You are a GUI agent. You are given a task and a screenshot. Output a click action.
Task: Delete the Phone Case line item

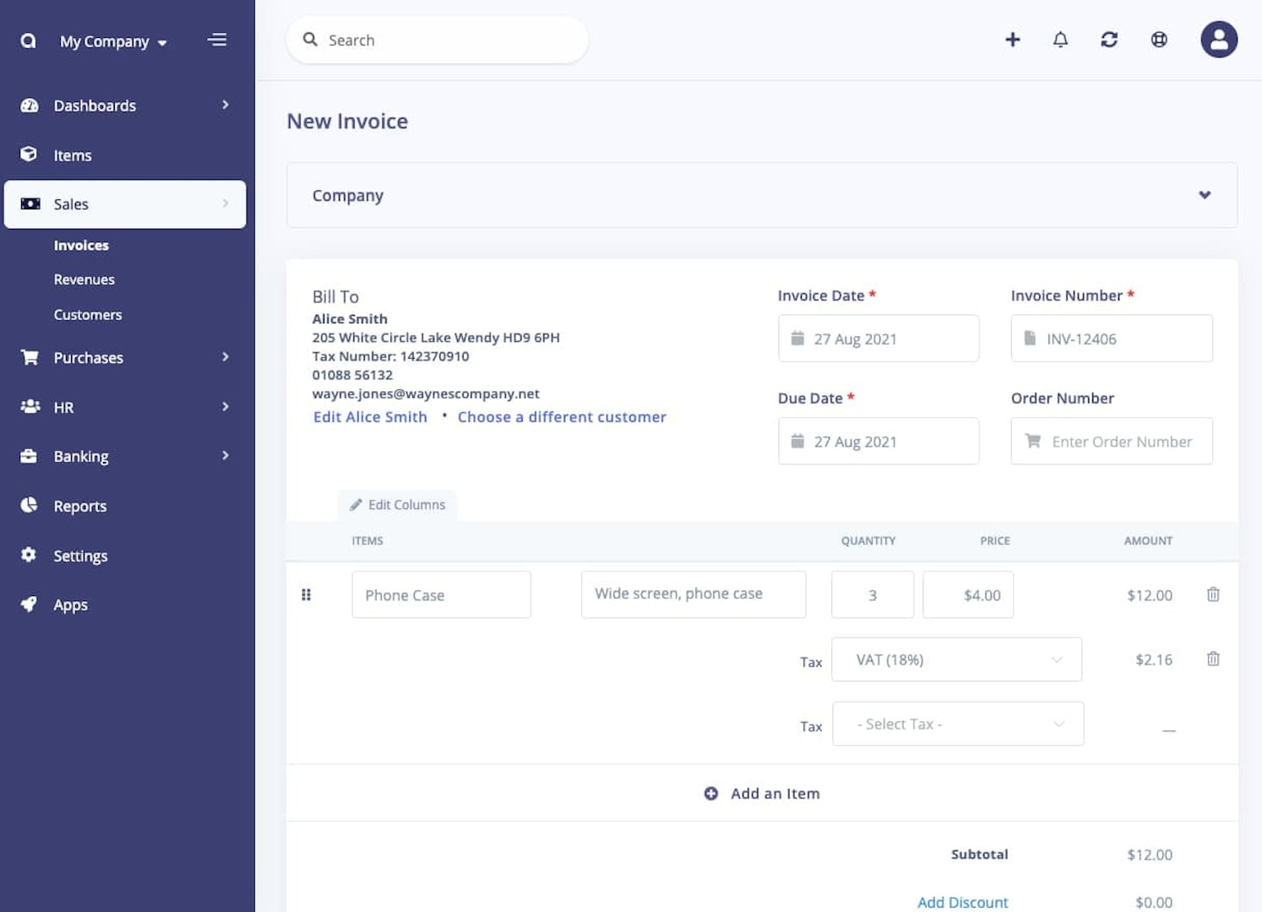[x=1213, y=594]
